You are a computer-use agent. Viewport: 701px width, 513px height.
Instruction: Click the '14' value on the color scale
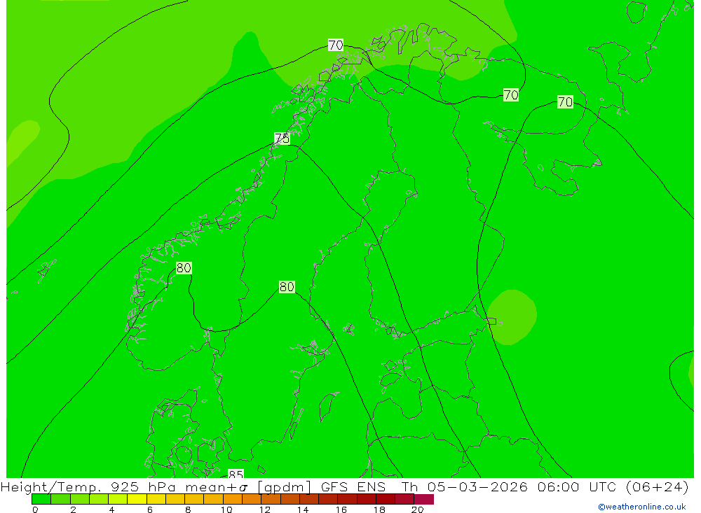point(303,510)
